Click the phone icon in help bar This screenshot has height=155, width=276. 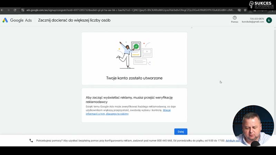31,141
